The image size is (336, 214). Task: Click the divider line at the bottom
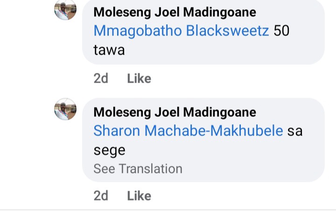(168, 210)
